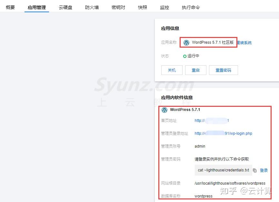Open the 首页地址 http link

pos(212,121)
